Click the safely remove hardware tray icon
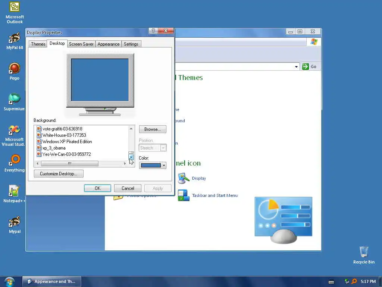 pyautogui.click(x=347, y=281)
